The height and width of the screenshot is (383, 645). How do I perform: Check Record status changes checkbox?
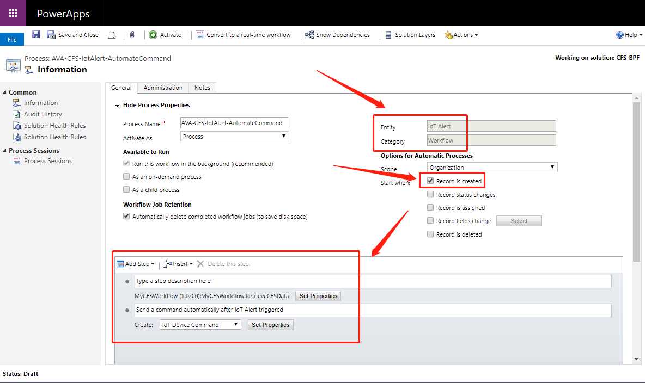click(x=430, y=194)
